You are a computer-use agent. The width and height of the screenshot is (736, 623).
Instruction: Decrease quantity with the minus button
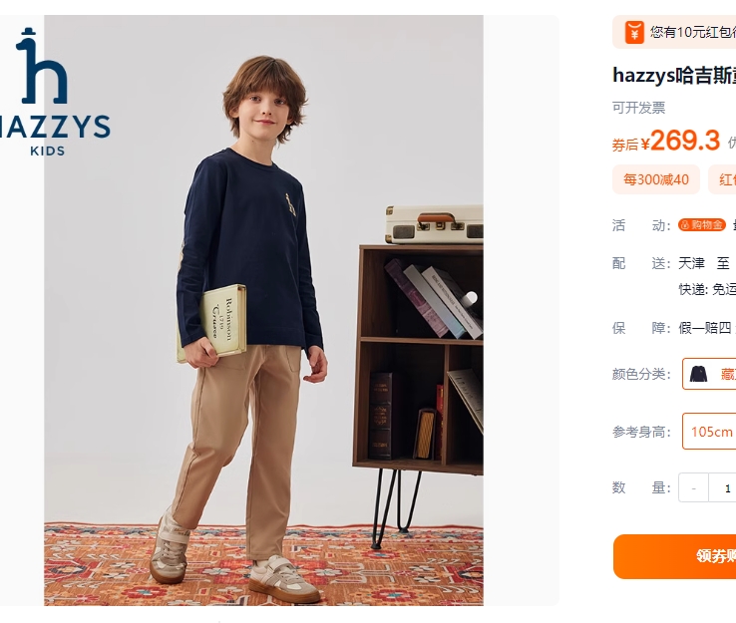point(693,487)
